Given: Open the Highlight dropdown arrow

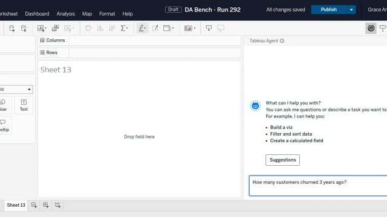Looking at the screenshot, I should tap(145, 28).
